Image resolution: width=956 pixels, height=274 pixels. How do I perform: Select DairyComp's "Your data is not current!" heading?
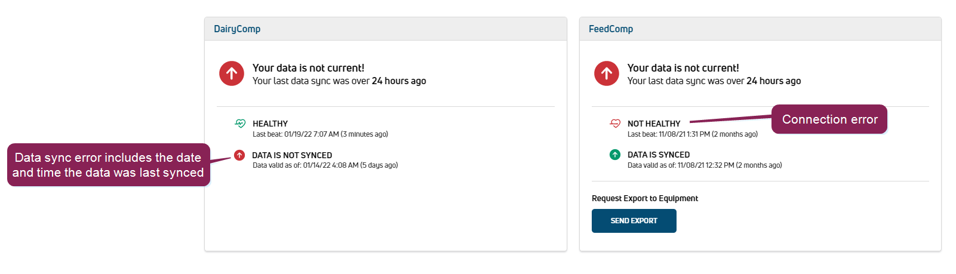point(308,68)
